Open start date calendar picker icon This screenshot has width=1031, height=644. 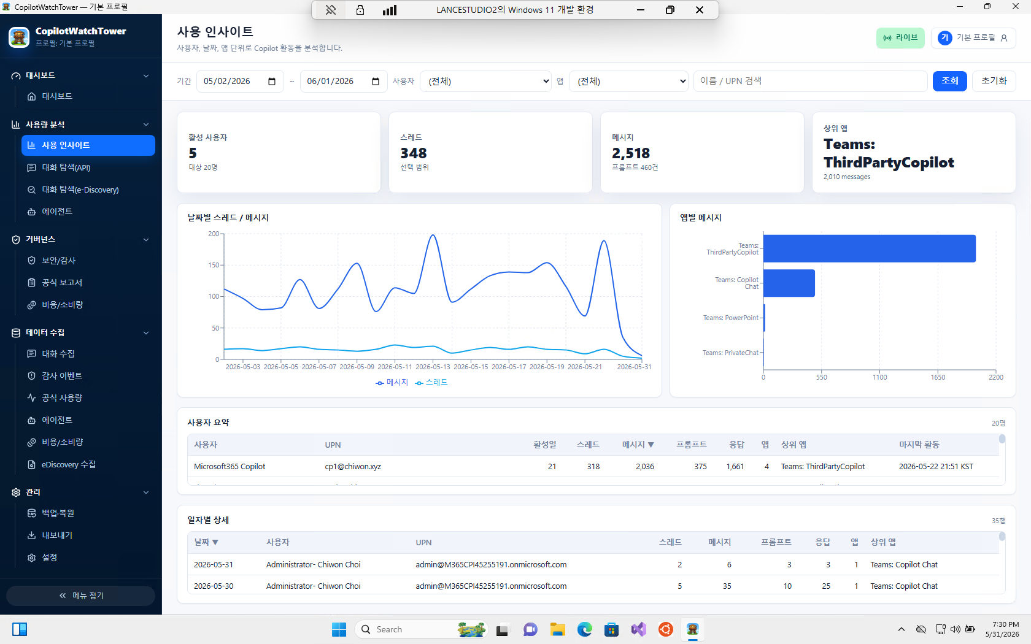click(272, 82)
